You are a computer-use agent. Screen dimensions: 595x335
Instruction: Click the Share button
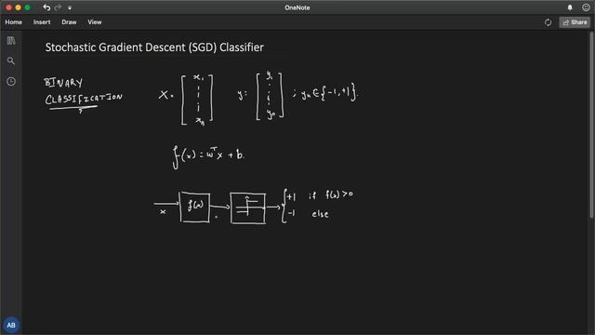(575, 22)
